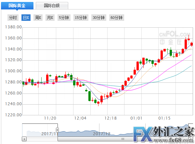Screen dimensions: 195x144
Task: Switch to 周K weekly candlesticks
Action: pyautogui.click(x=38, y=18)
